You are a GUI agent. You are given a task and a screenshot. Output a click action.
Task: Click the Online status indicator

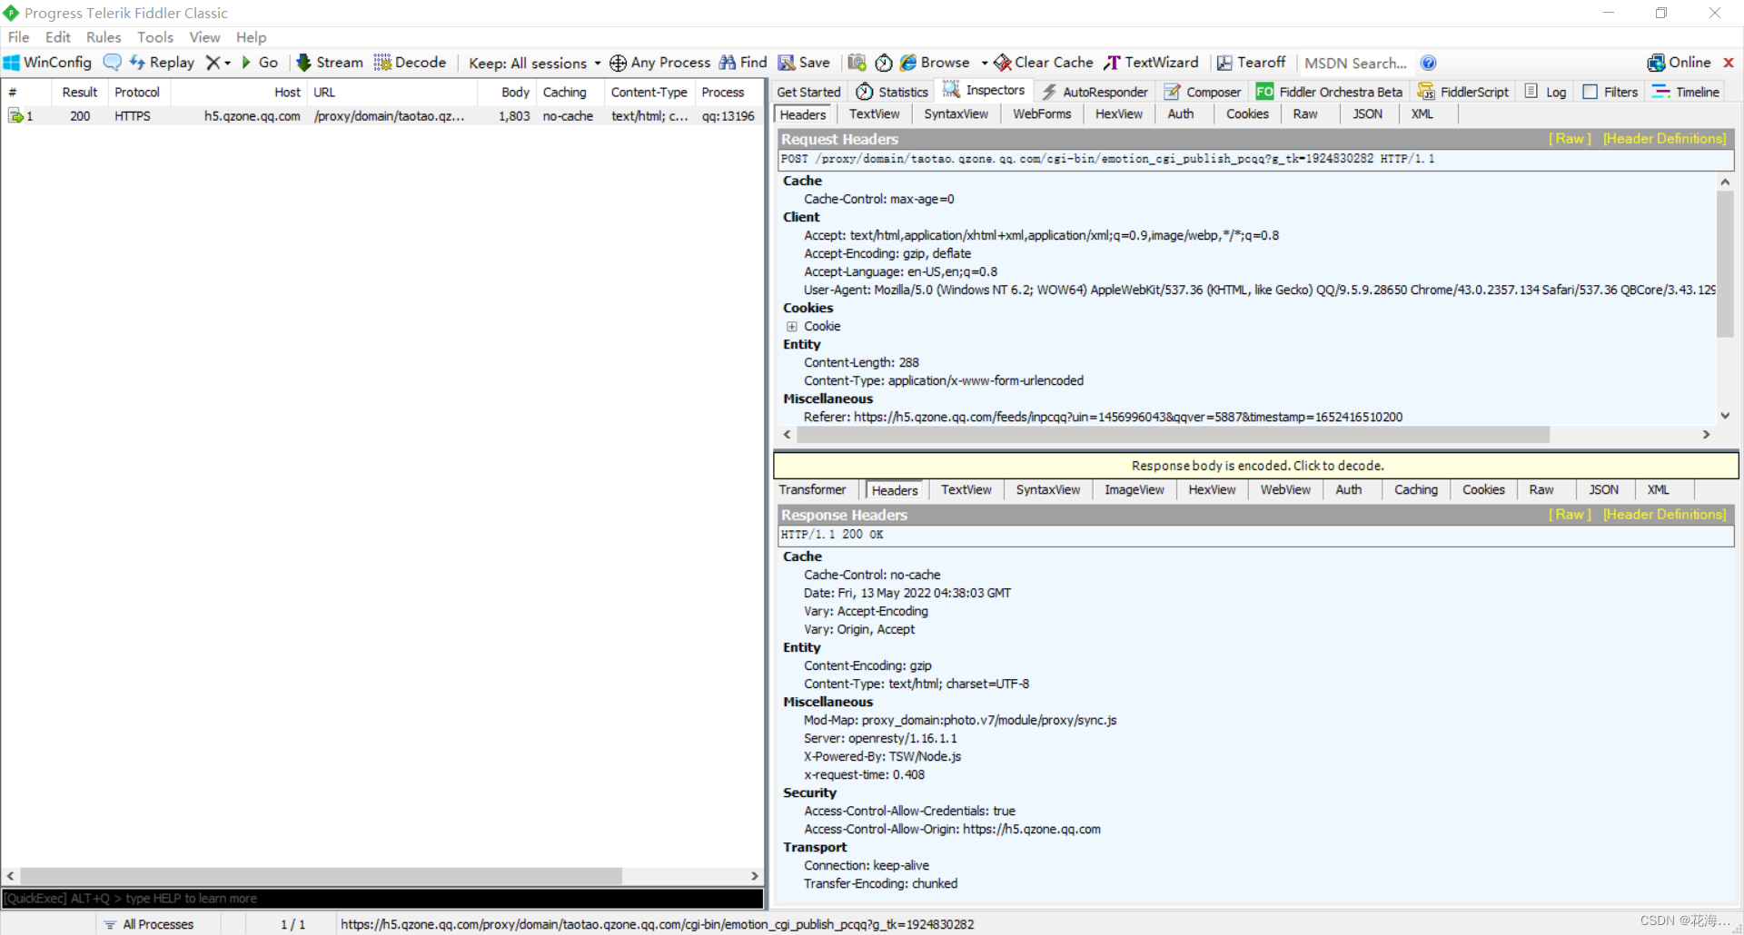pyautogui.click(x=1679, y=63)
